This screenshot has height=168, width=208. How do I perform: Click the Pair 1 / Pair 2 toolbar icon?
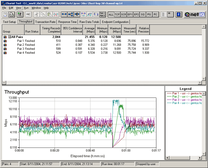point(102,15)
